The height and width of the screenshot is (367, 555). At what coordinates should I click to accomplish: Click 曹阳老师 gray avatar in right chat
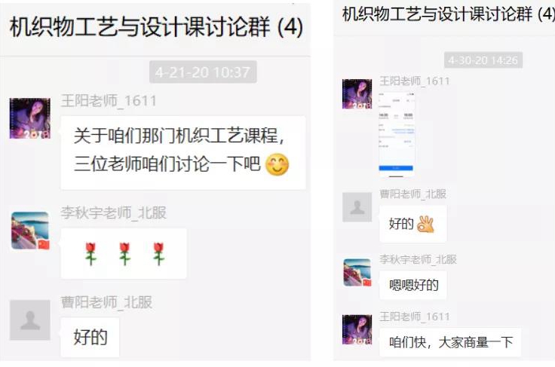point(357,207)
